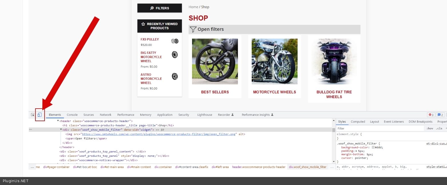Click the Big Fatty wheel thumbnail icon
Image resolution: width=447 pixels, height=185 pixels.
[x=175, y=55]
